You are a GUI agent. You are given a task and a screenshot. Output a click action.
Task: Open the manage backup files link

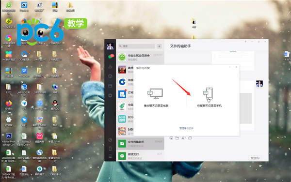186,128
